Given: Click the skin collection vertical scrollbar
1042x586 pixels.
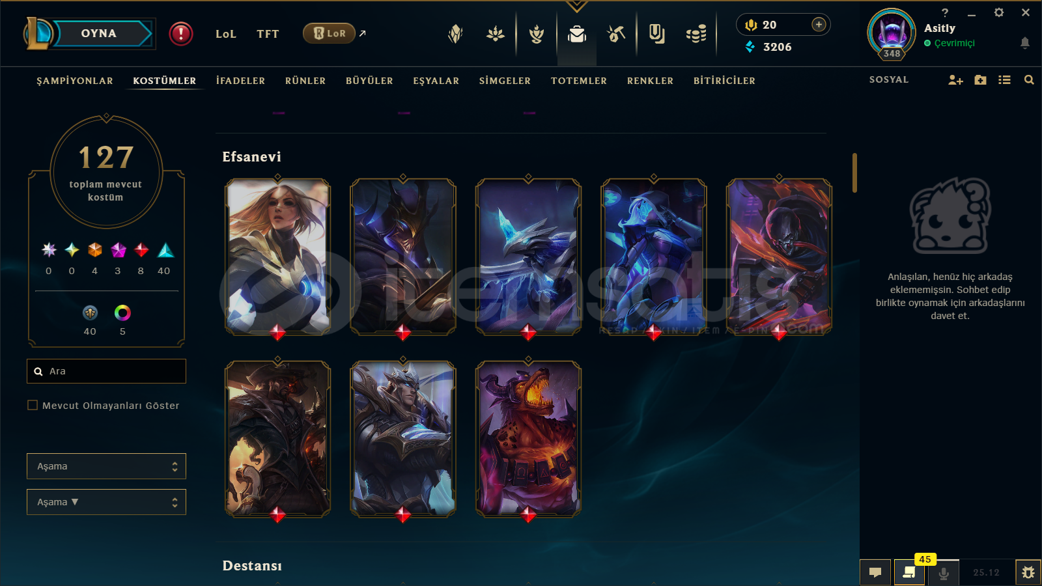Looking at the screenshot, I should (854, 173).
